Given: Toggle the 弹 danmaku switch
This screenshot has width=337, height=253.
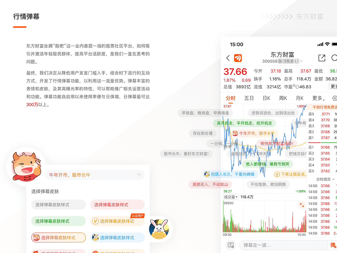Looking at the screenshot, I should 333,245.
